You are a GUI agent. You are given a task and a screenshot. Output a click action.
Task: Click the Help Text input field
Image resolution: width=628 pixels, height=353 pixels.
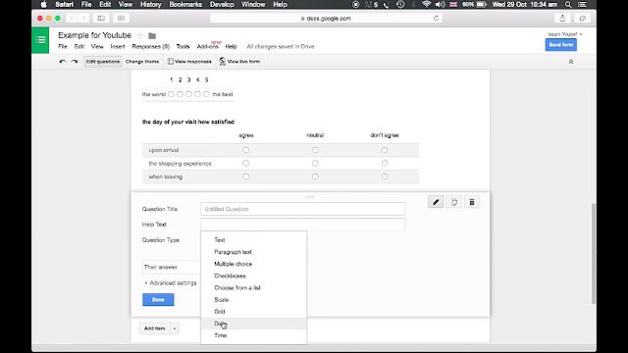(x=303, y=225)
